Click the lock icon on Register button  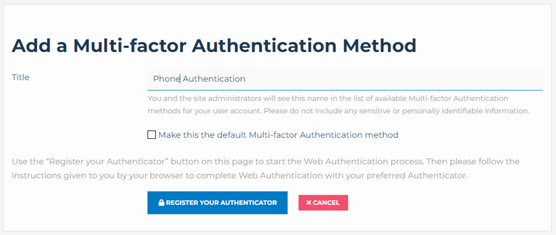pos(161,203)
